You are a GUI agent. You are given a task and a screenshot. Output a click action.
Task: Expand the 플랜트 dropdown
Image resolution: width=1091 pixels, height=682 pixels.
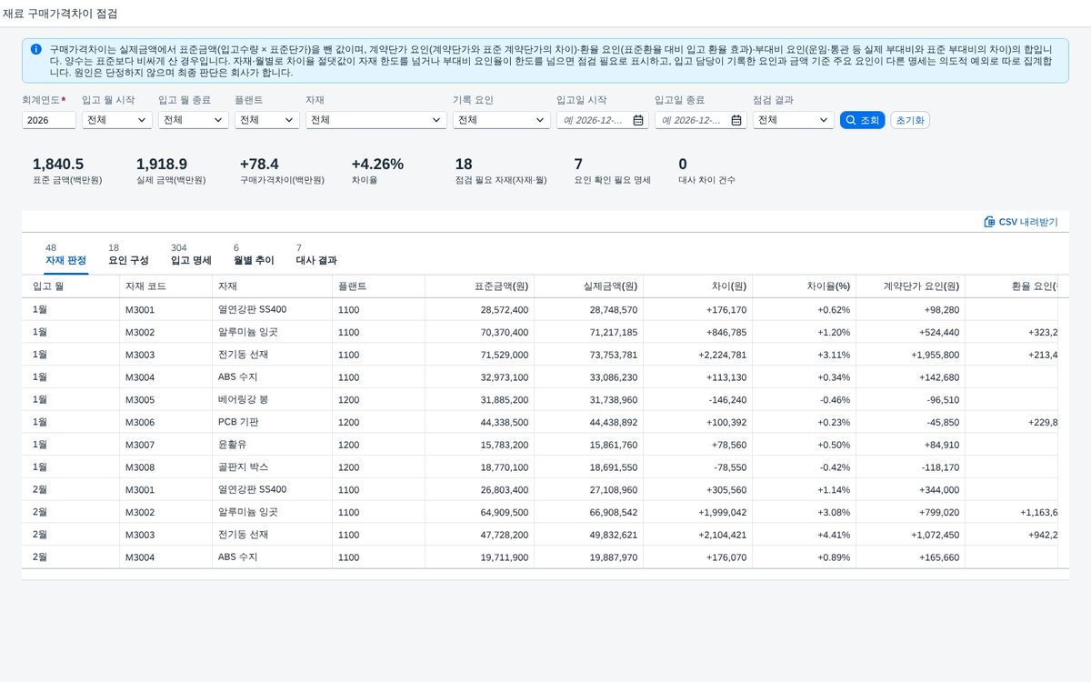(x=267, y=120)
